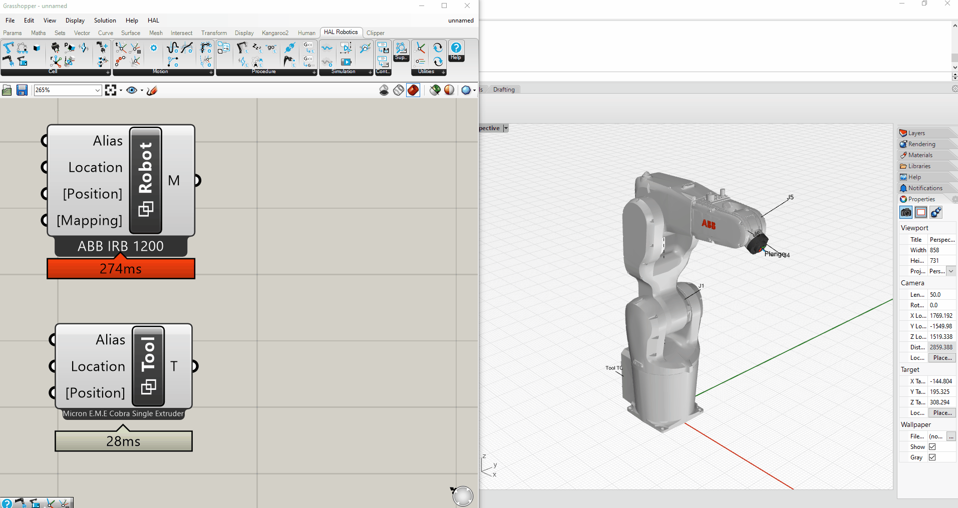This screenshot has height=508, width=958.
Task: Toggle the Show wallpaper checkbox
Action: (932, 446)
